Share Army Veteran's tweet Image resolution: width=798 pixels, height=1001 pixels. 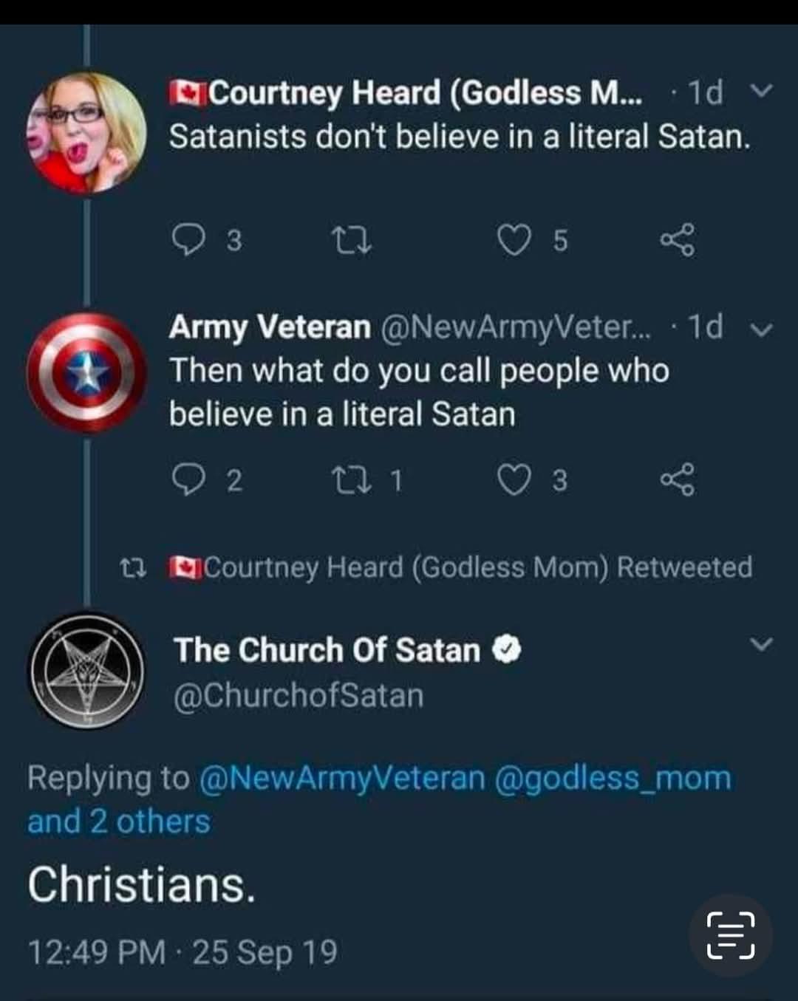[x=677, y=480]
